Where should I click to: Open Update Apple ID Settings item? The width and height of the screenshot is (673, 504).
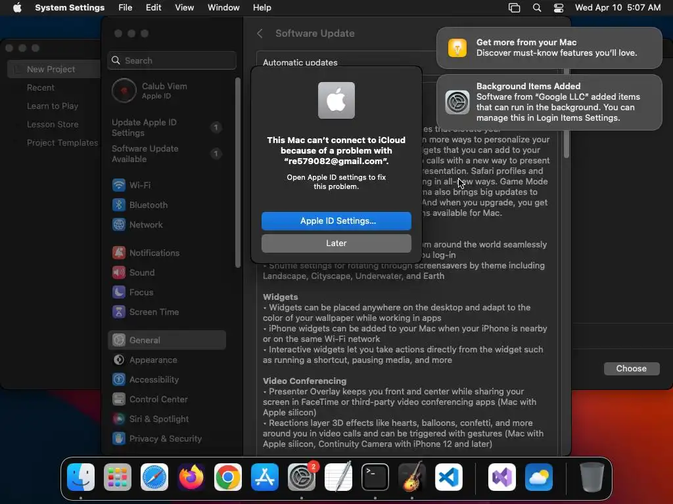point(166,128)
